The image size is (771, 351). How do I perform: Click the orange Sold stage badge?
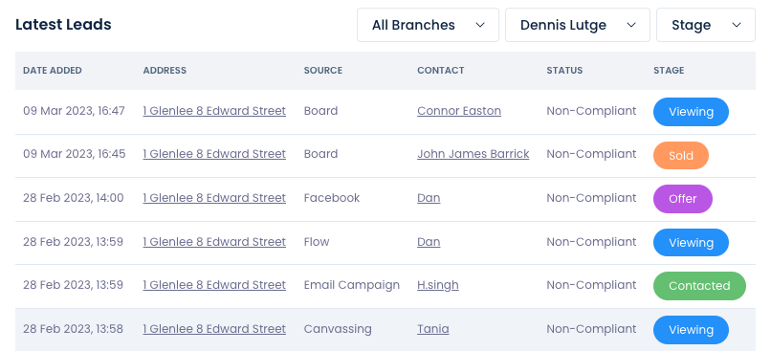681,155
